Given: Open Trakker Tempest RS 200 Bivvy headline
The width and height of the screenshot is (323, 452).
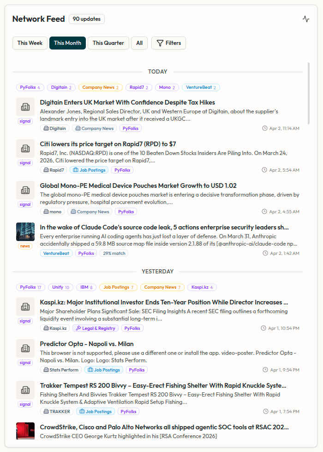Looking at the screenshot, I should pyautogui.click(x=163, y=385).
